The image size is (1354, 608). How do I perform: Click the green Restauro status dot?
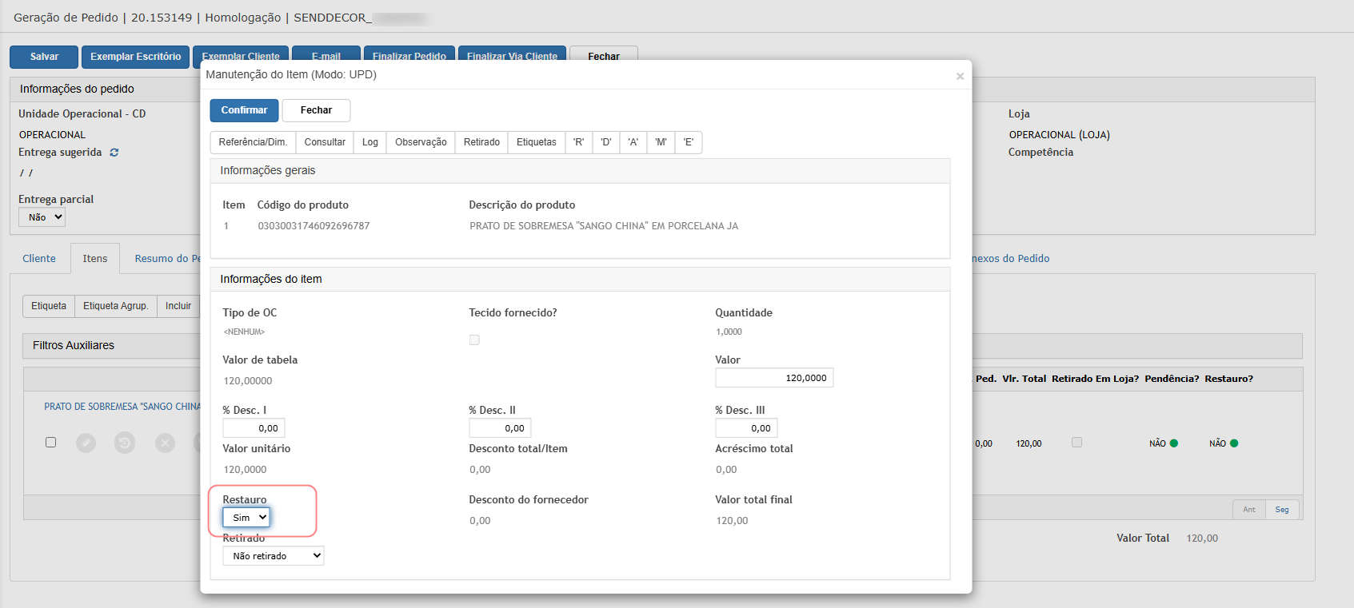tap(1234, 443)
